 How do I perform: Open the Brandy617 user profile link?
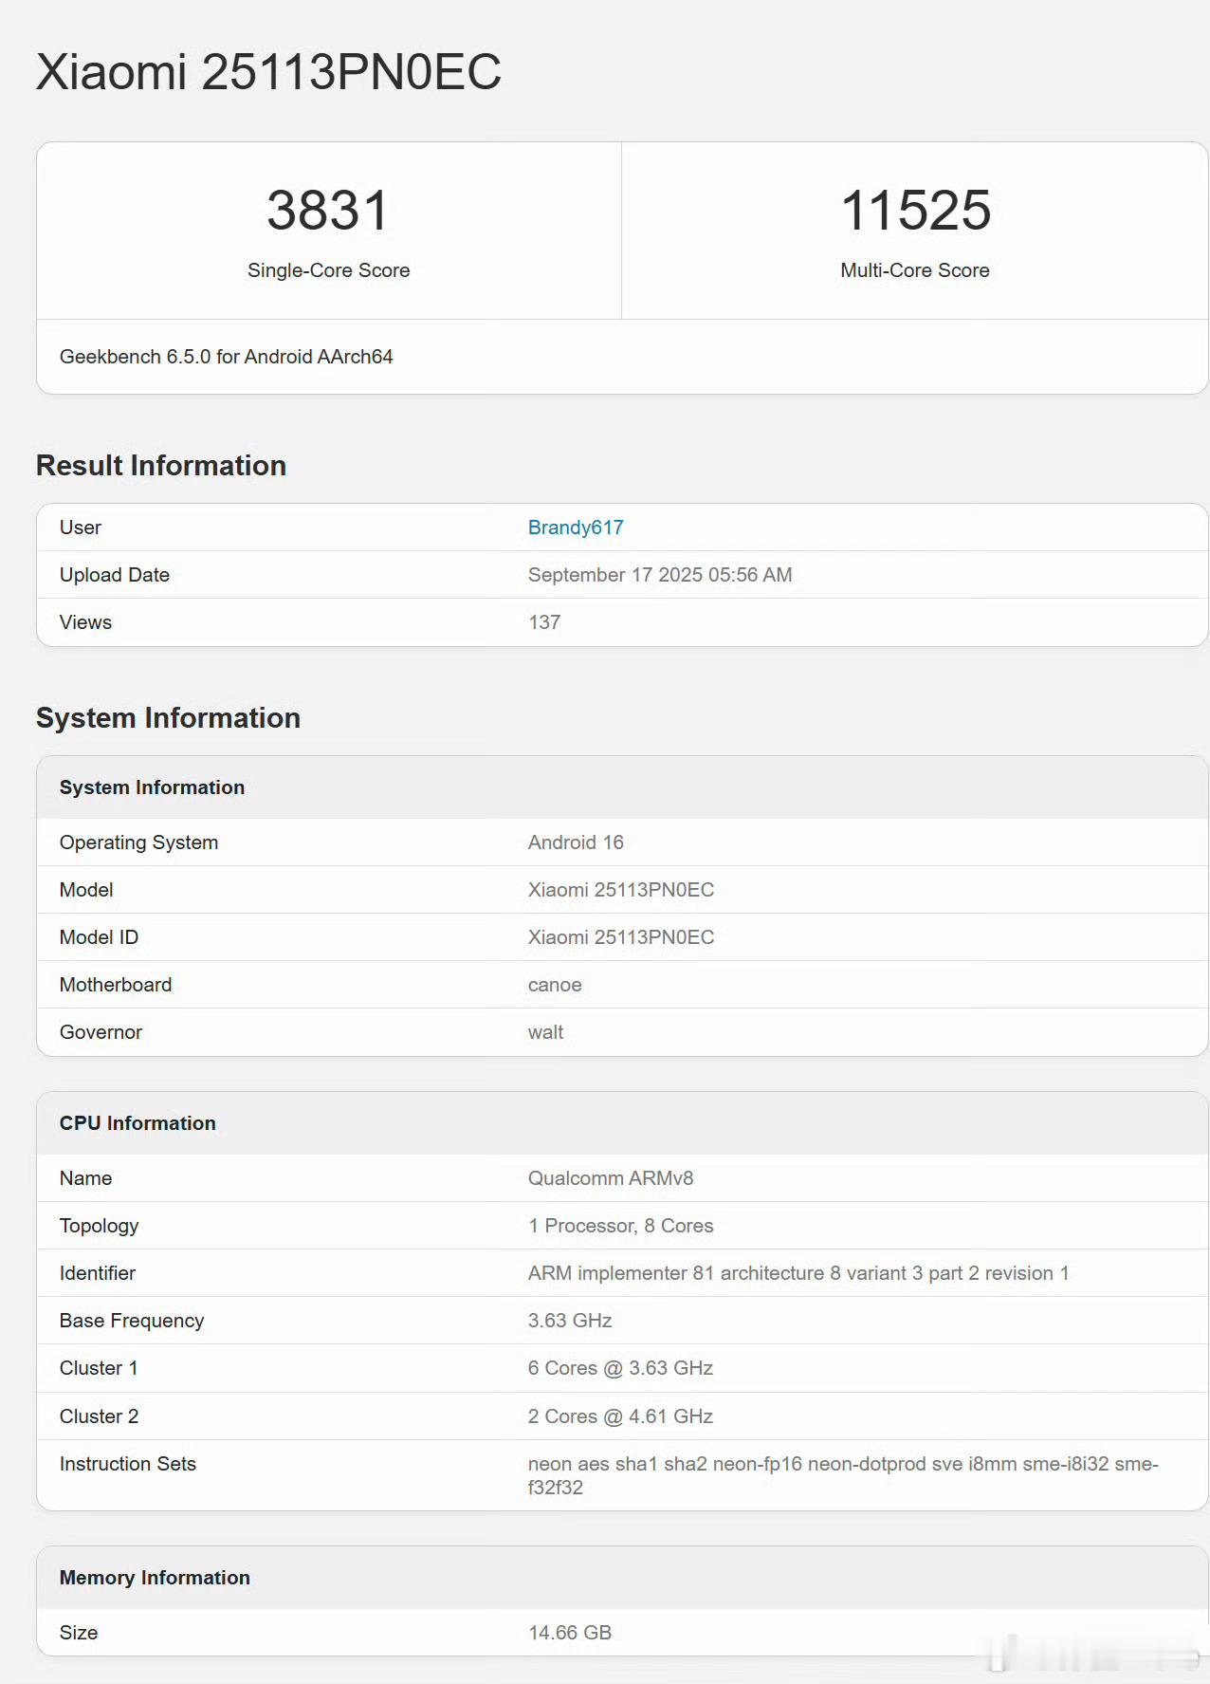click(576, 527)
